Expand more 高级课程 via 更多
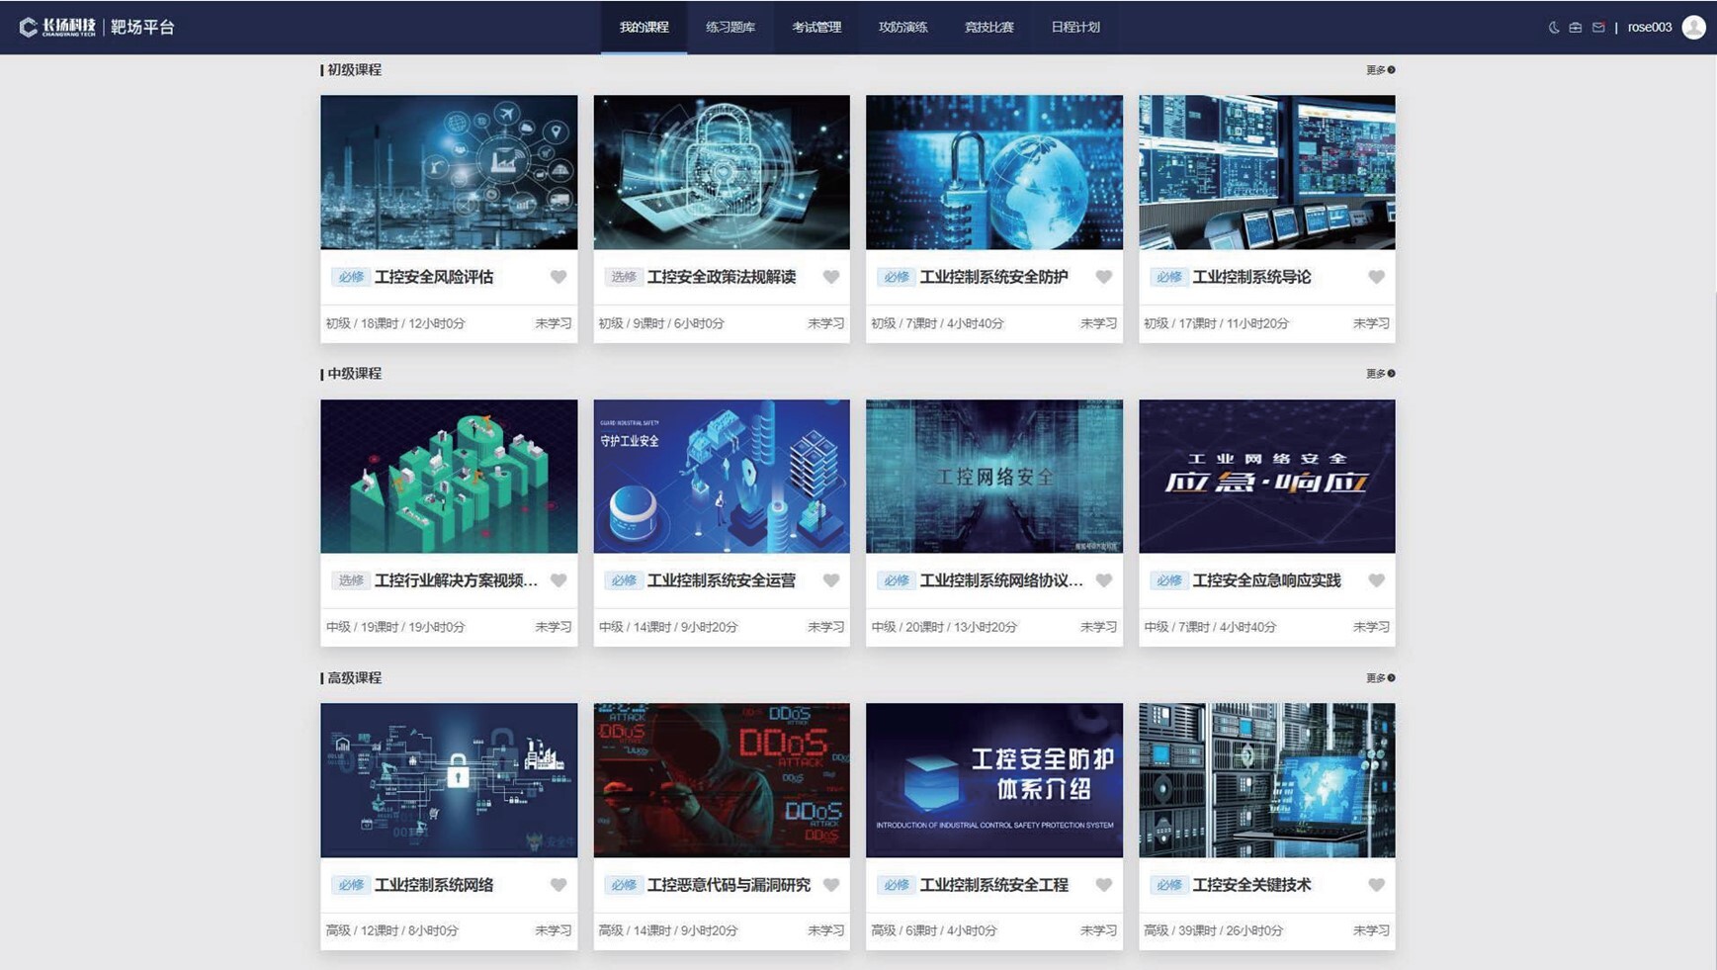Image resolution: width=1717 pixels, height=970 pixels. point(1380,678)
